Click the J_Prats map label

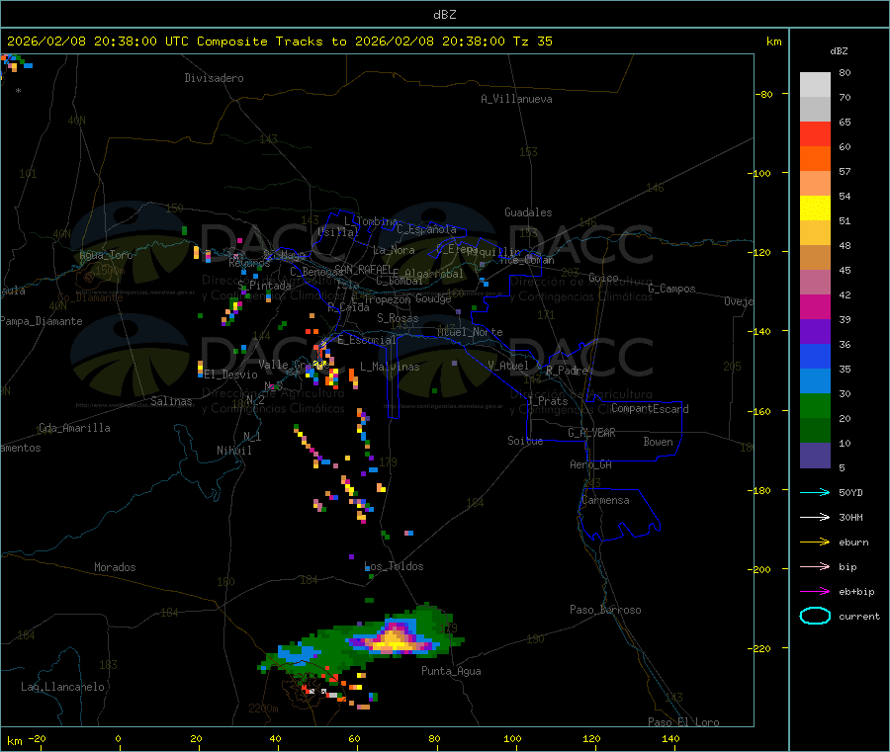click(547, 401)
